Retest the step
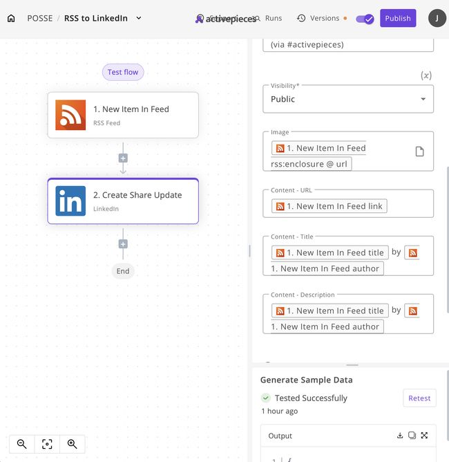The width and height of the screenshot is (449, 462). (x=419, y=398)
